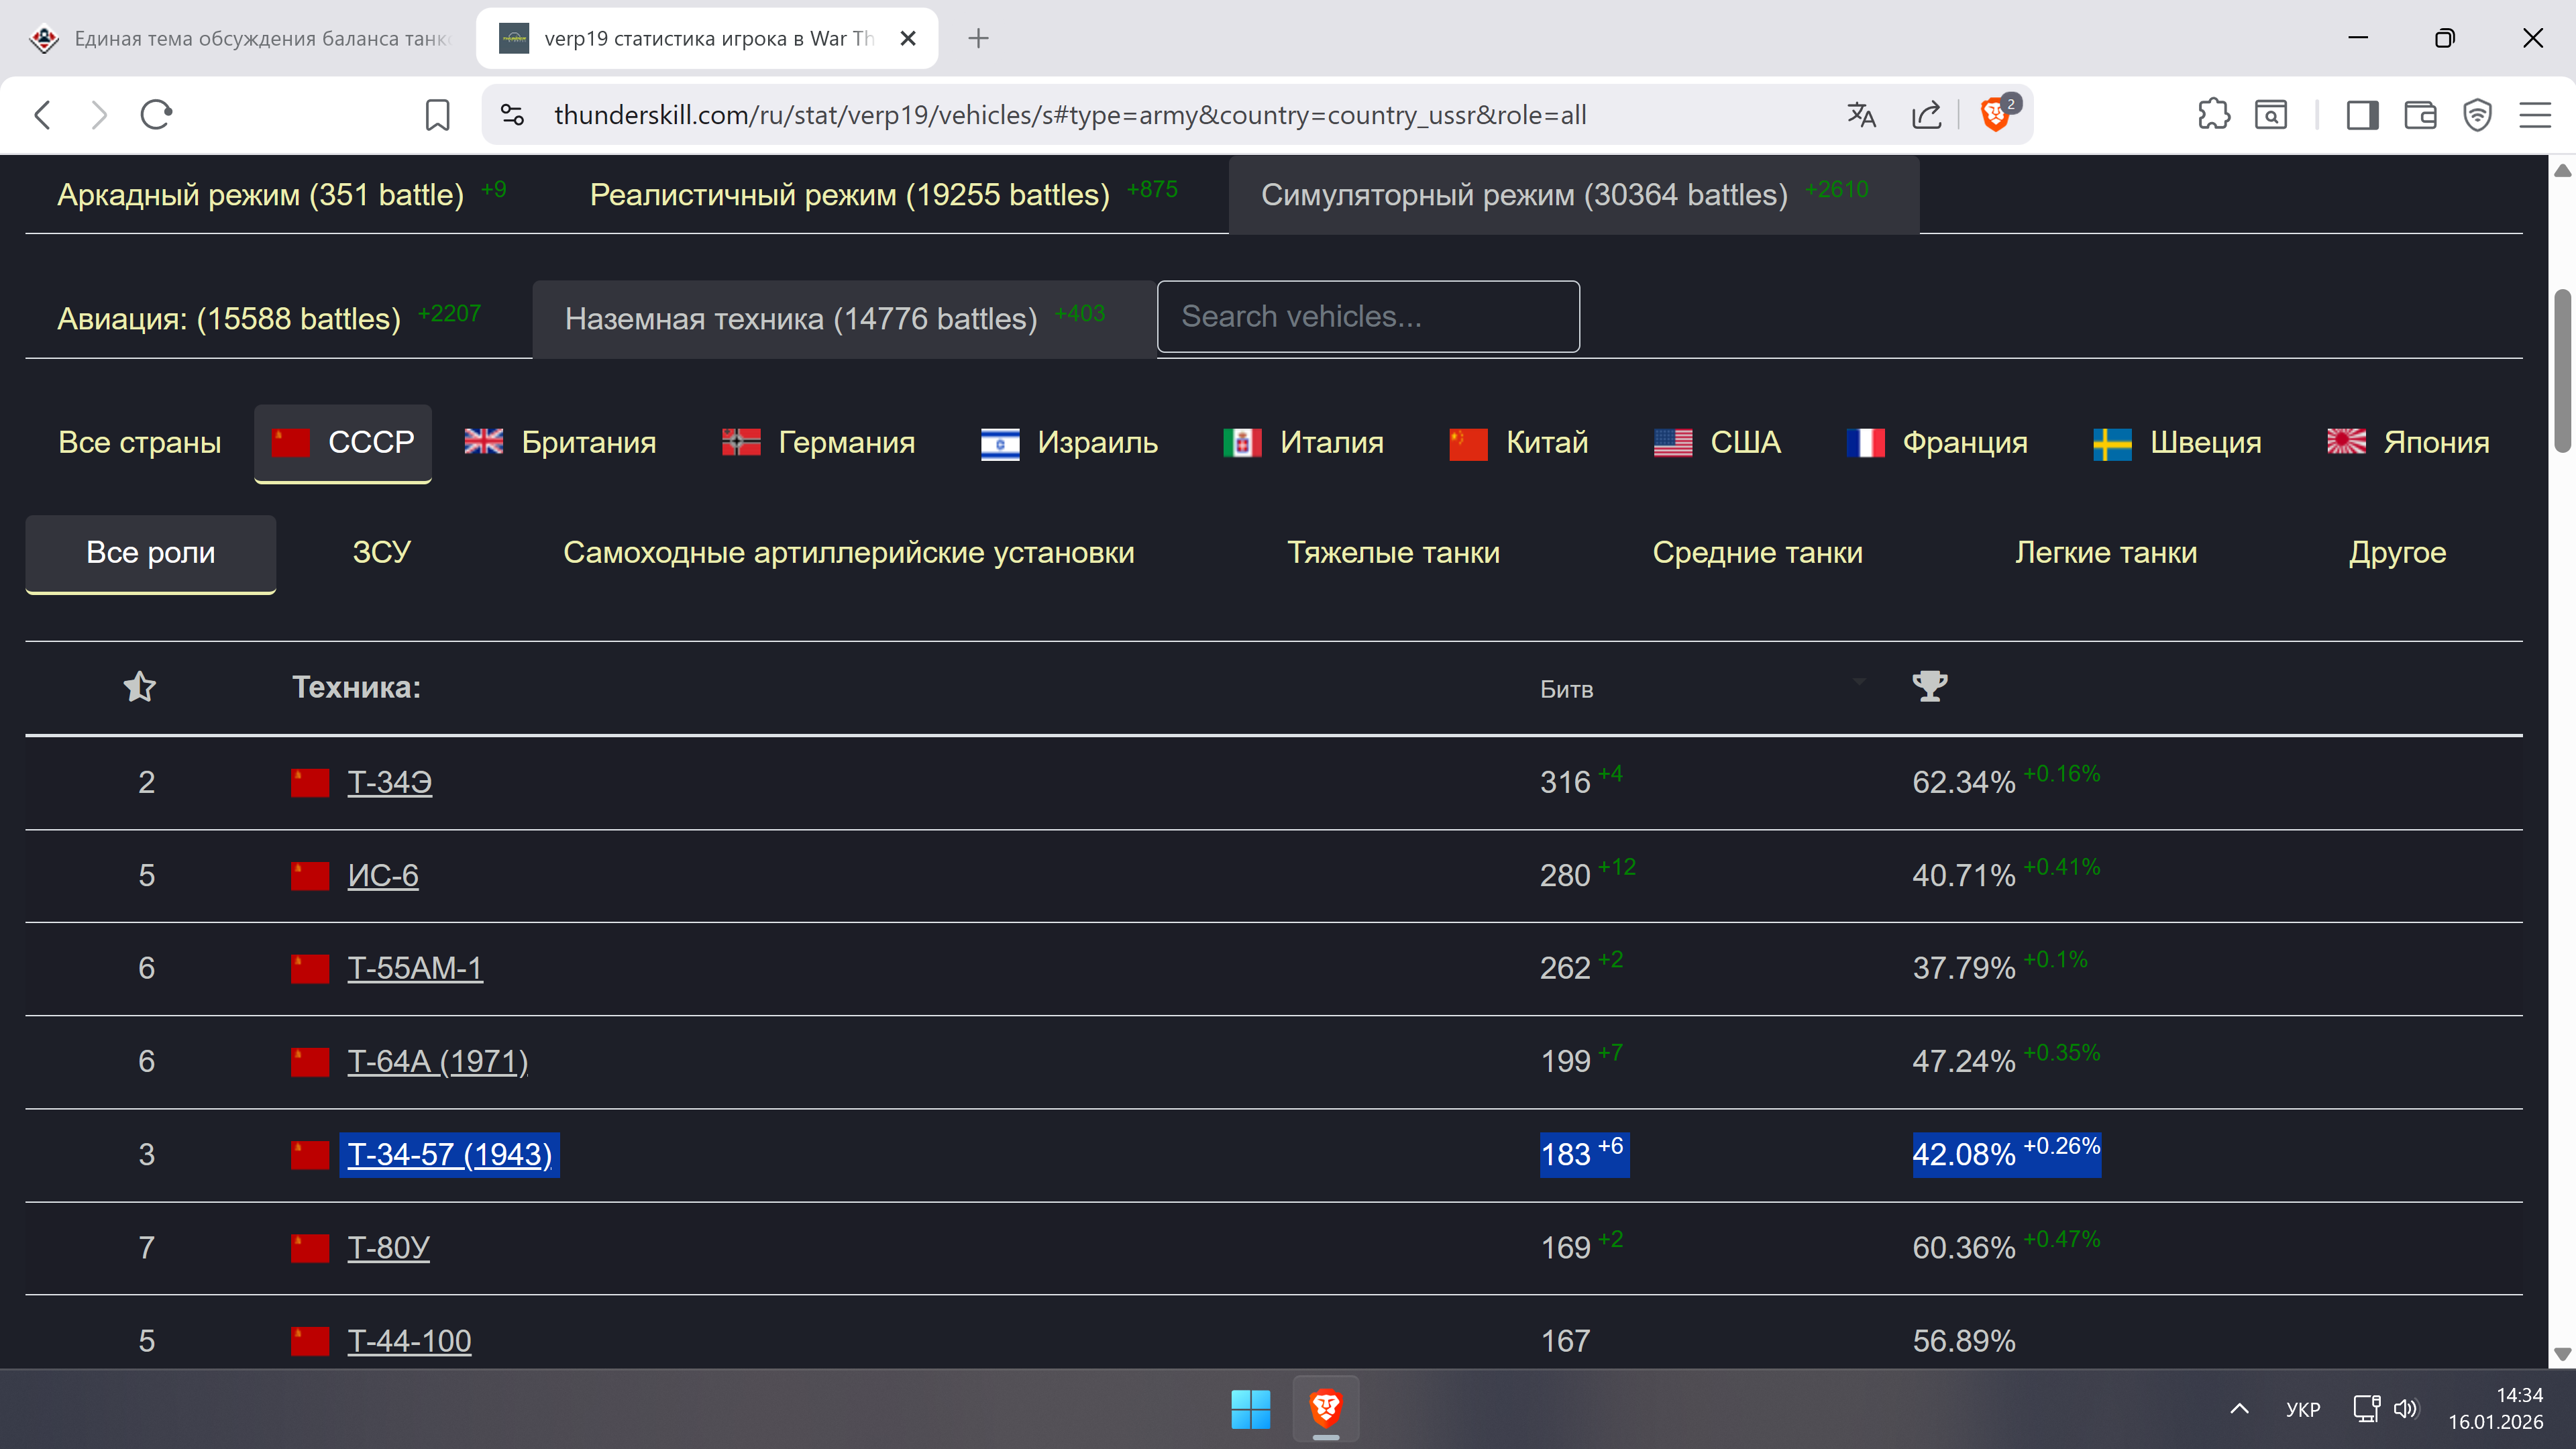Expand the system tray hidden icons chevron
The height and width of the screenshot is (1449, 2576).
tap(2240, 1408)
